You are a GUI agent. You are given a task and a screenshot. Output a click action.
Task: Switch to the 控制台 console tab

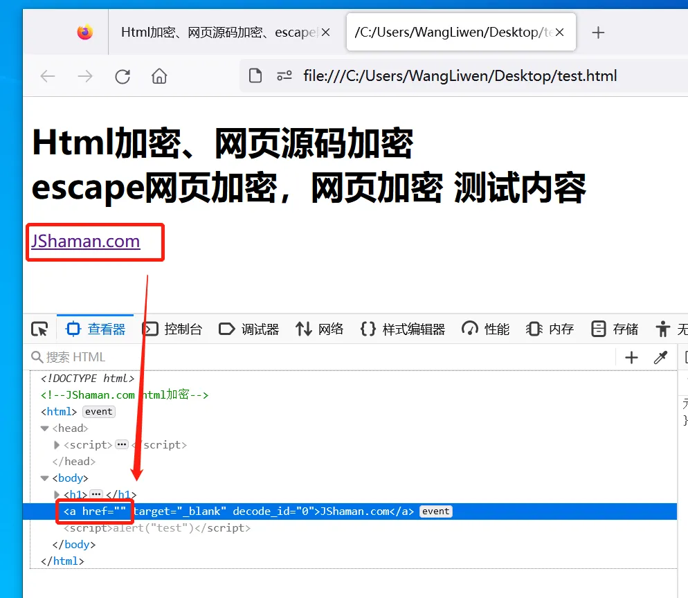172,329
